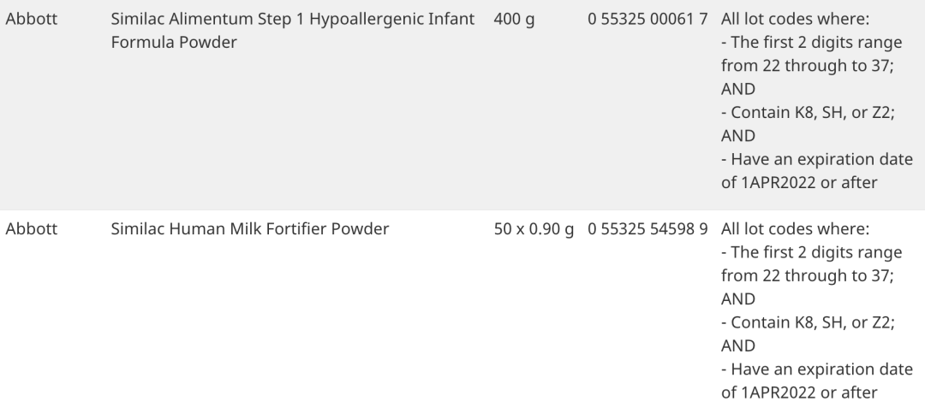Viewport: 925px width, 419px height.
Task: Click "Formula Powder" text under Alimentum name
Action: coord(174,43)
